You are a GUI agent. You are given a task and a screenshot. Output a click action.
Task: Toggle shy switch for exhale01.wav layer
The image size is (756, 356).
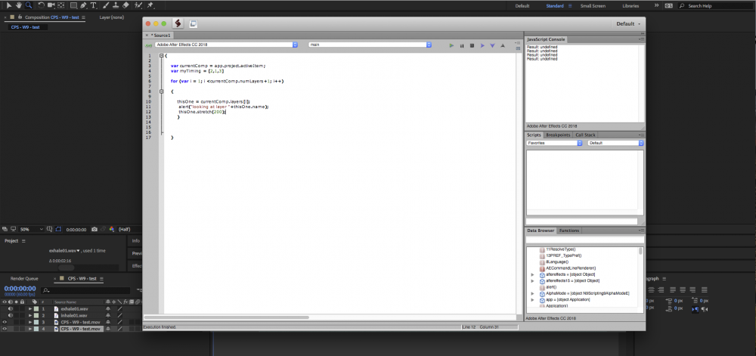tap(108, 309)
